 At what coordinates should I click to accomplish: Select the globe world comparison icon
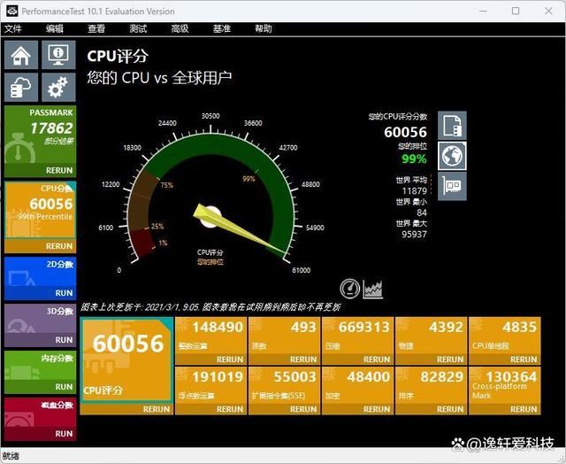(452, 156)
